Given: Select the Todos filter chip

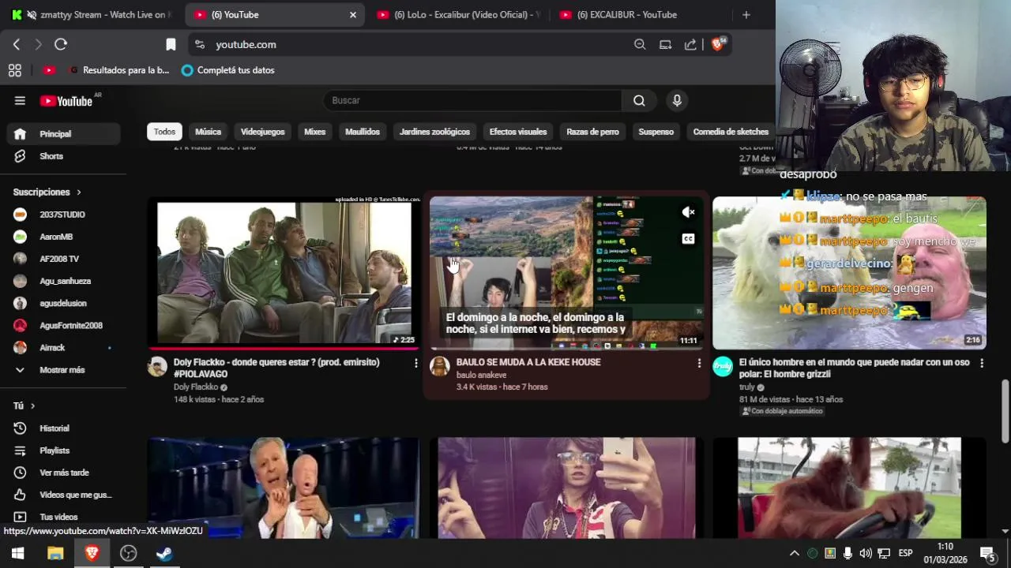Looking at the screenshot, I should click(164, 132).
